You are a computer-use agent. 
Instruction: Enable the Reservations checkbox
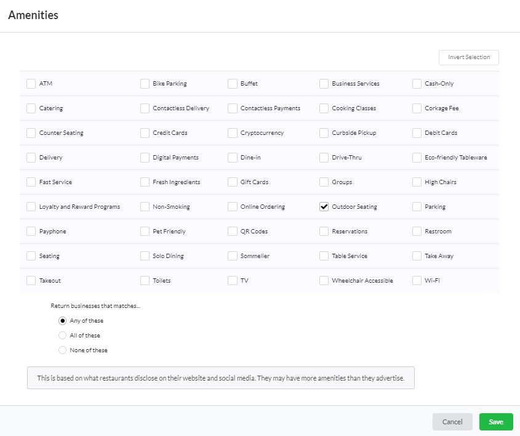(x=324, y=232)
